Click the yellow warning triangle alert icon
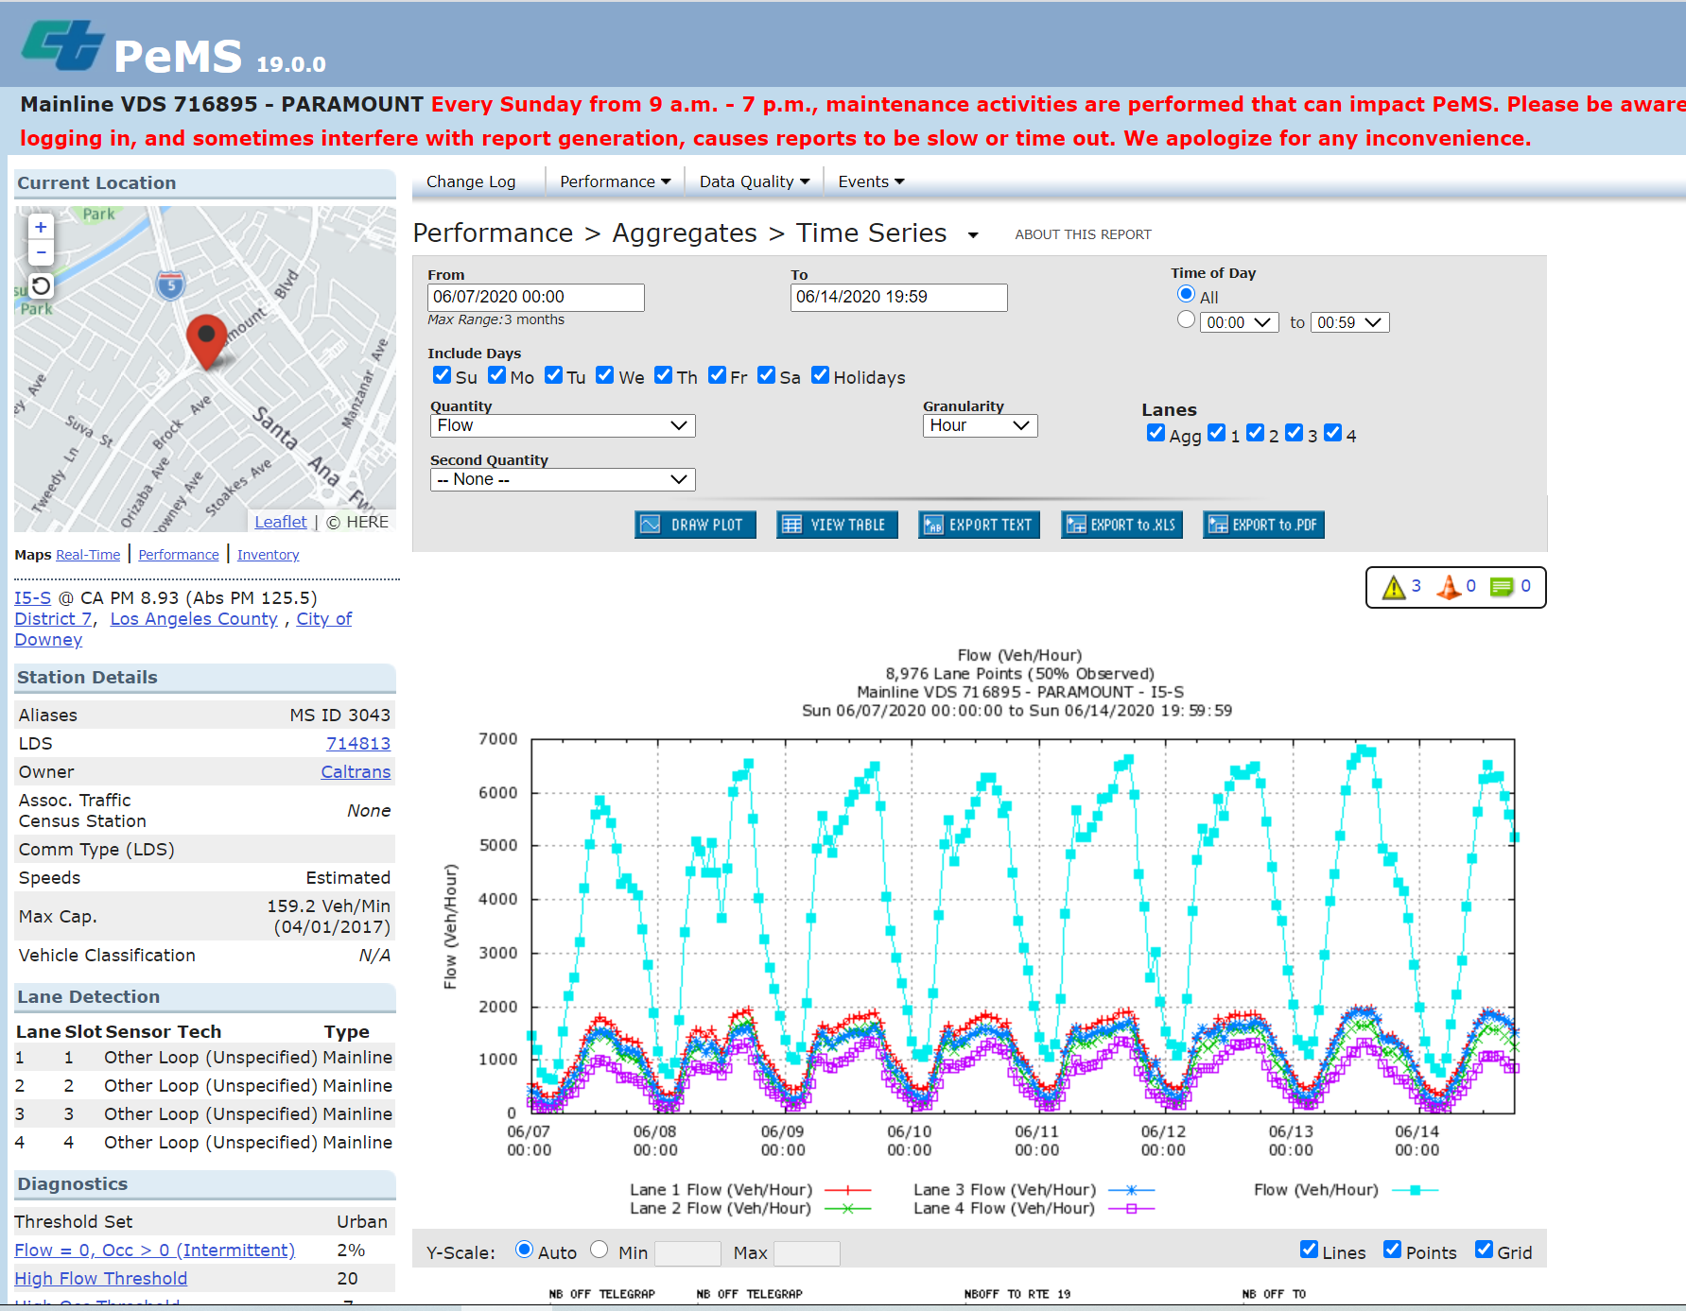 pos(1393,587)
